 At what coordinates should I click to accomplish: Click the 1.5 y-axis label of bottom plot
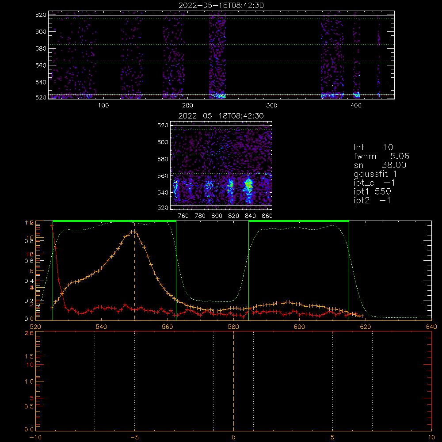coord(29,356)
